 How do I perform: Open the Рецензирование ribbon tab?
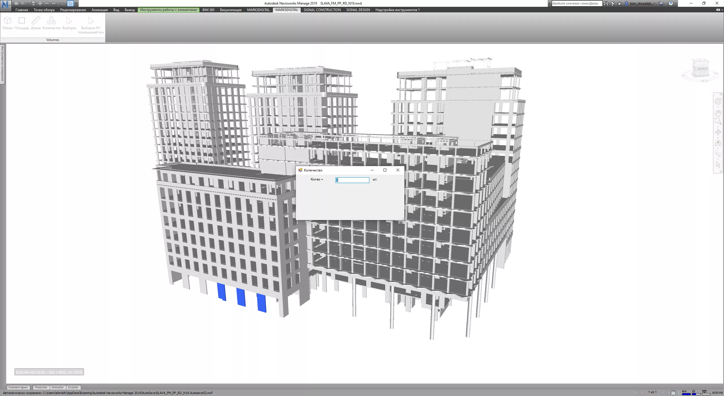pyautogui.click(x=73, y=10)
